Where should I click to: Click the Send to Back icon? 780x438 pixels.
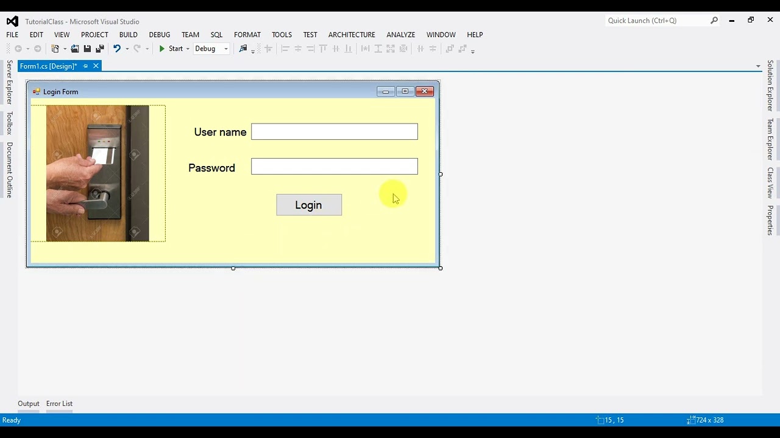[x=463, y=49]
